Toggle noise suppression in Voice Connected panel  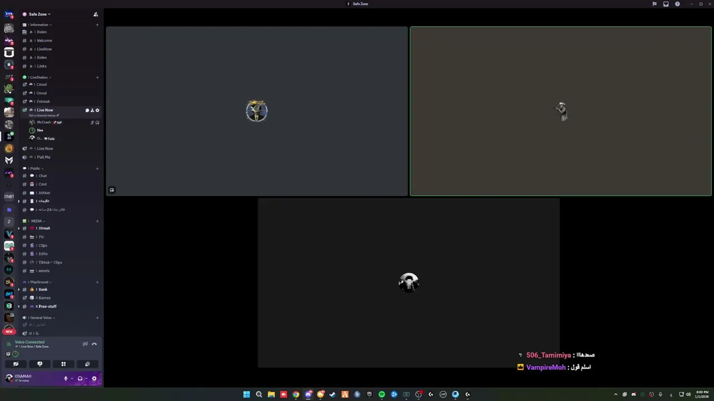coord(85,344)
